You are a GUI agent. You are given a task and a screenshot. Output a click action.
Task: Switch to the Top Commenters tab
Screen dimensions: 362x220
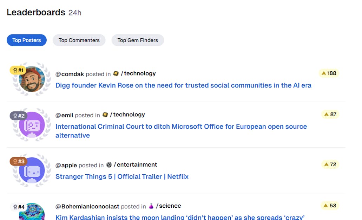[x=79, y=40]
